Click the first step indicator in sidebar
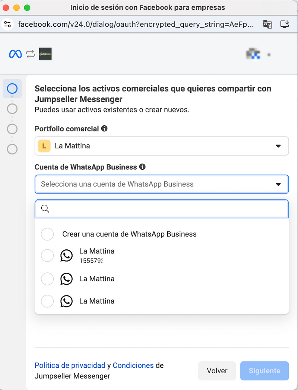The width and height of the screenshot is (298, 390). (12, 89)
